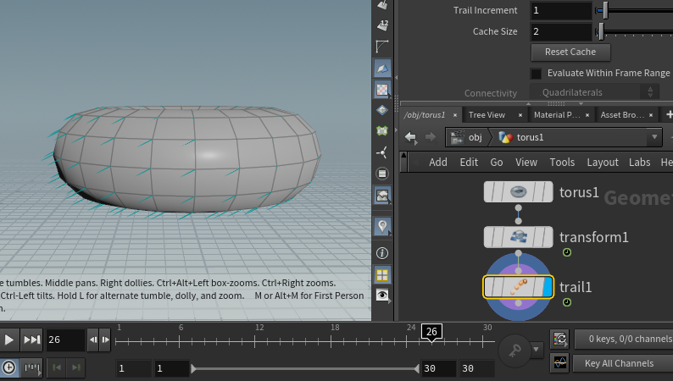Viewport: 673px width, 381px height.
Task: Toggle the background image display icon
Action: pos(382,196)
